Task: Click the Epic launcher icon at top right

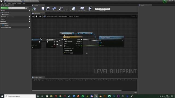Action: pos(165,1)
